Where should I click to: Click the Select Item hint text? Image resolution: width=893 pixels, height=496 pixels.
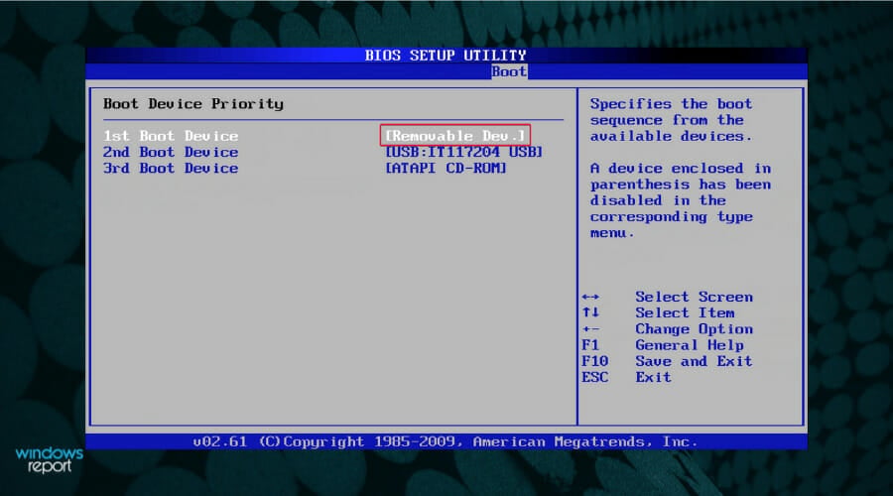[685, 312]
